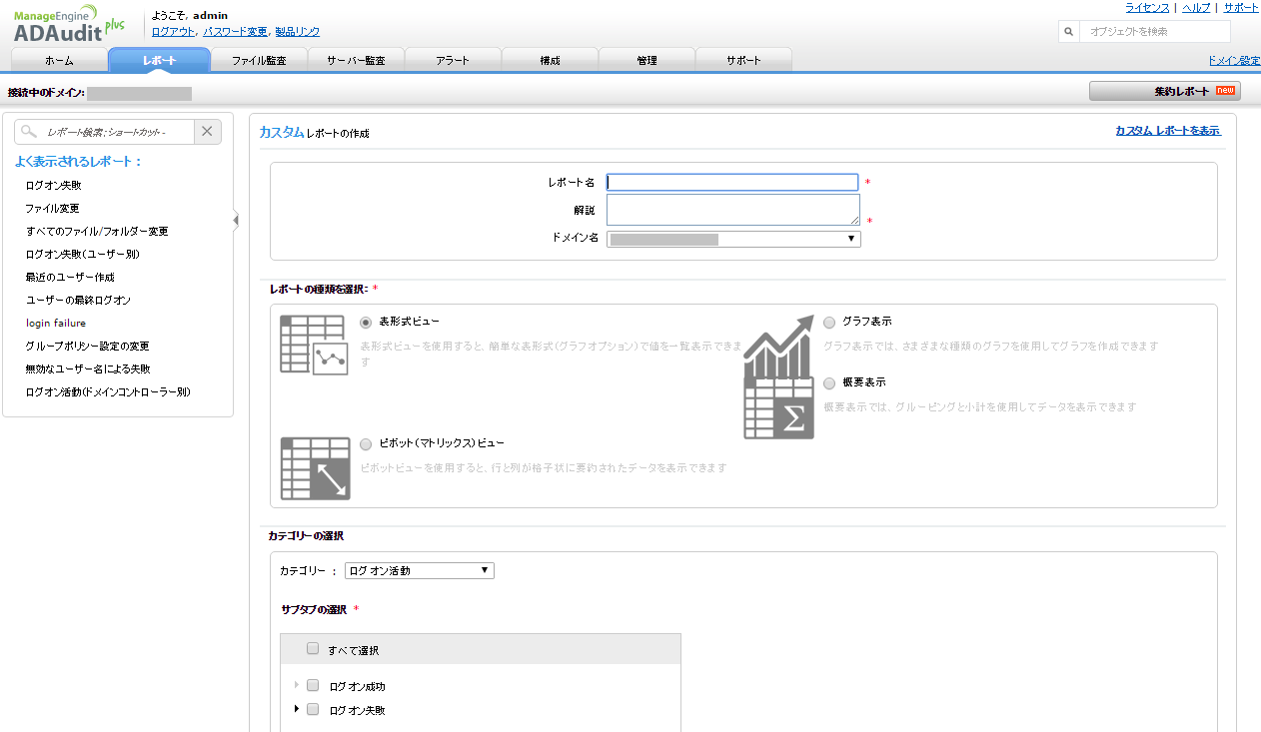Click the graph chart icon

point(780,345)
